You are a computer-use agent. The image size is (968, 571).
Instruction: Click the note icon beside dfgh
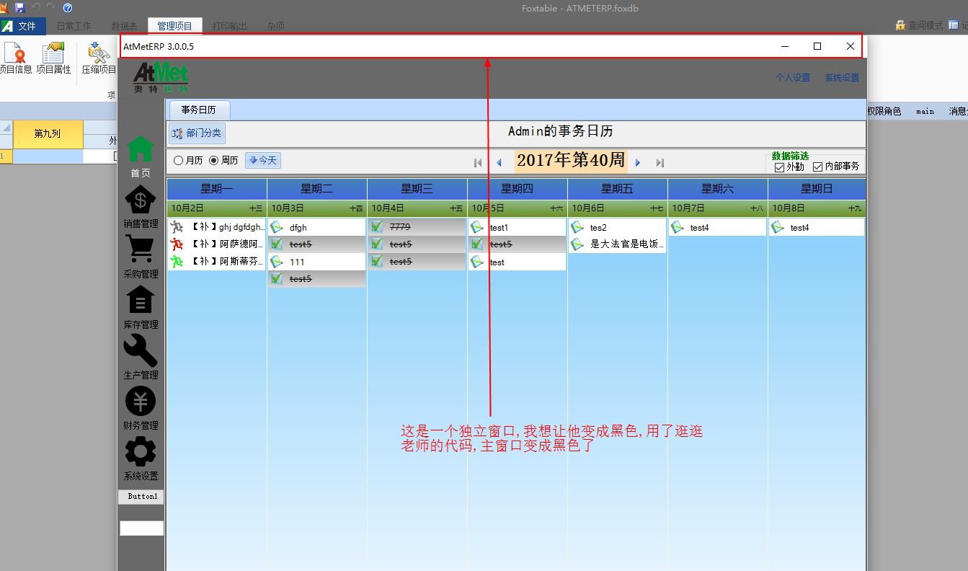[x=277, y=227]
